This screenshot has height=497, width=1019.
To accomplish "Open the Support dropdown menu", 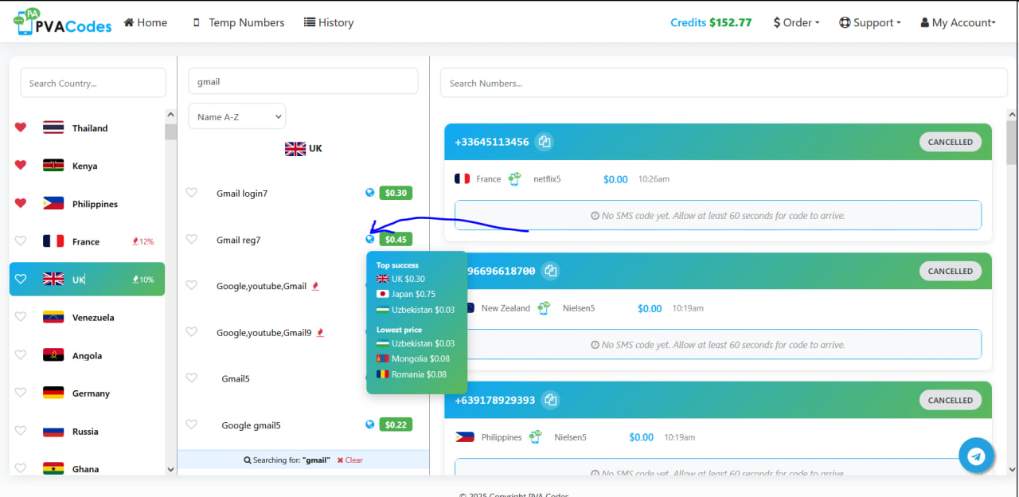I will coord(869,22).
